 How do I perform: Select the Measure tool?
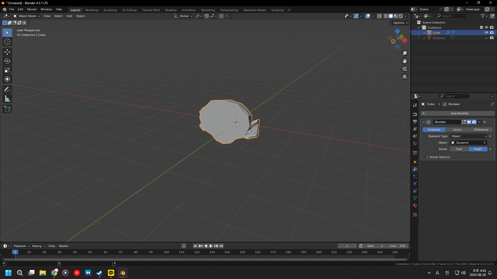coord(7,99)
